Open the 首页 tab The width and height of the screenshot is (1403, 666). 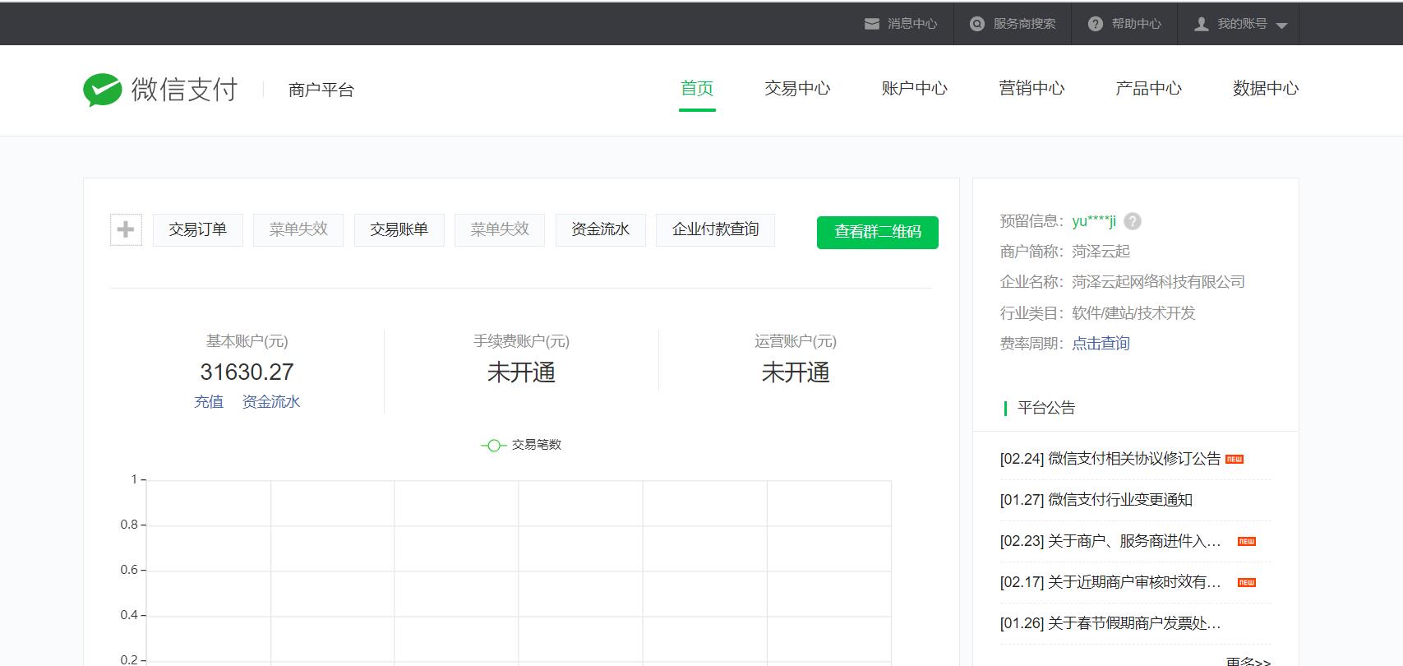pyautogui.click(x=697, y=88)
